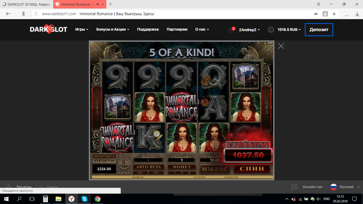Expand the Русский language selector
The width and height of the screenshot is (363, 204).
click(349, 187)
